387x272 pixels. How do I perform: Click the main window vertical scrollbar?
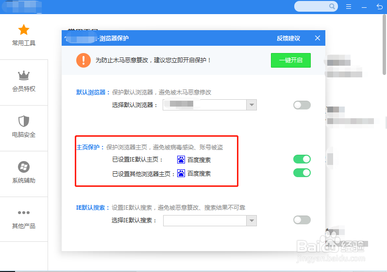(x=384, y=44)
